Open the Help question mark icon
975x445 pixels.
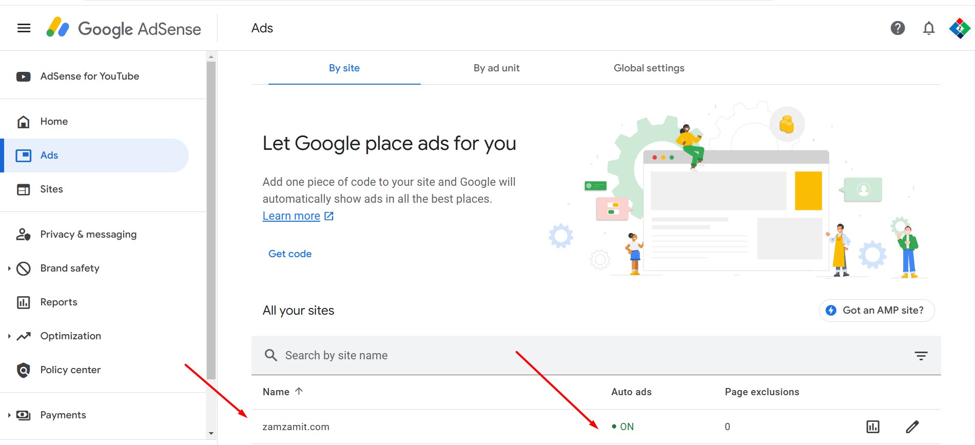[898, 28]
